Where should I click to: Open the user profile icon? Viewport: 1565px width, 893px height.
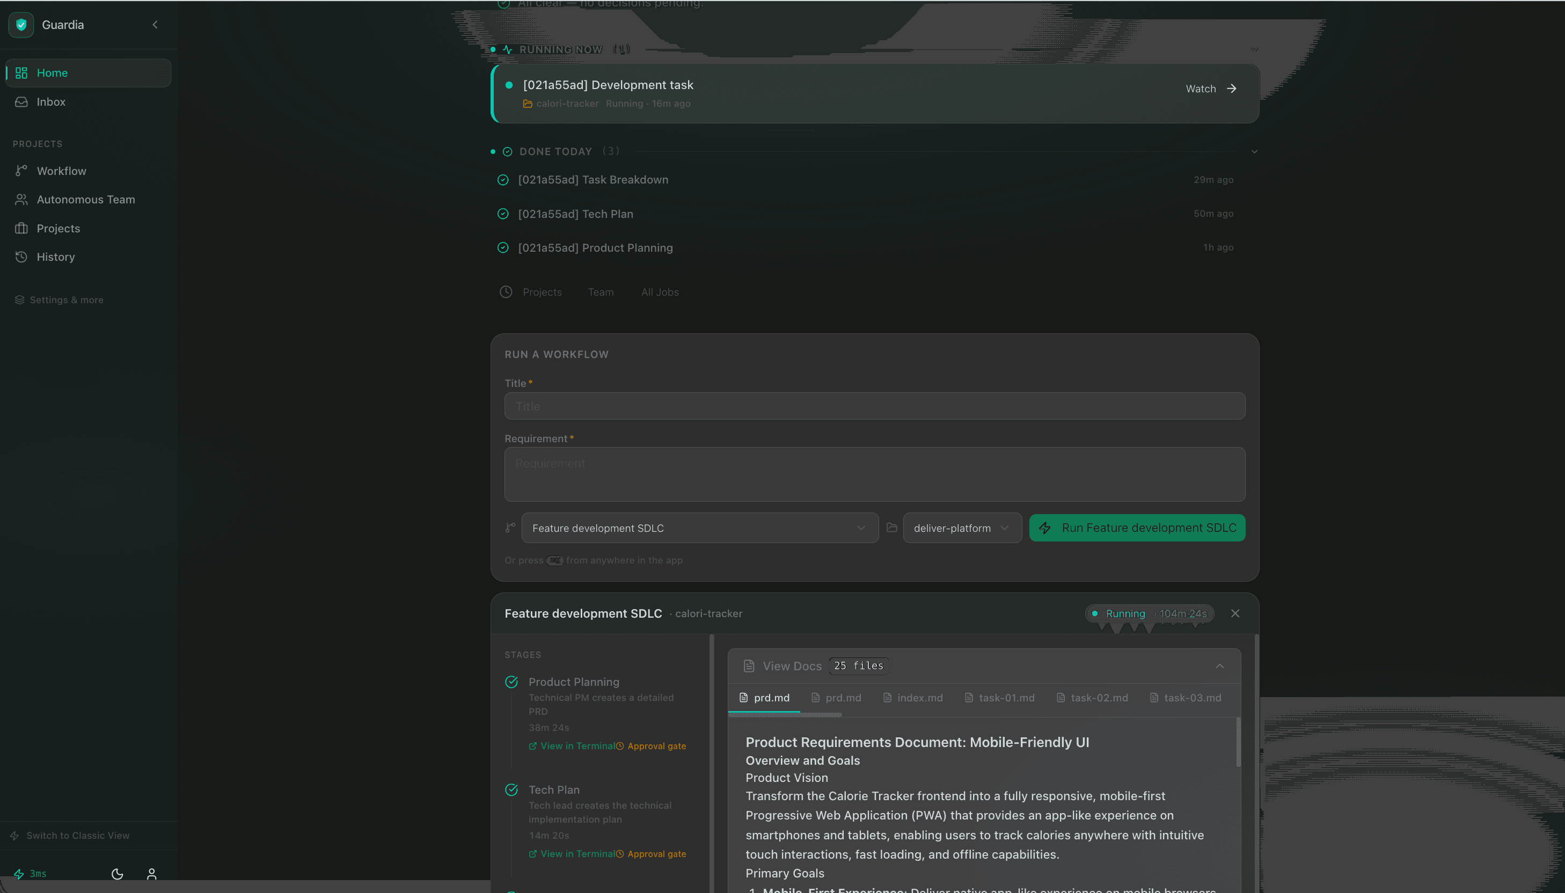click(151, 873)
